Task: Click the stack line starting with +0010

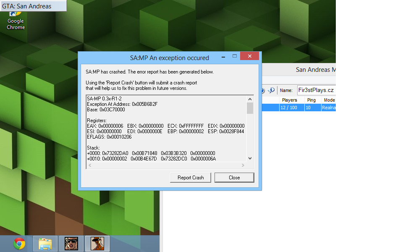Action: tap(152, 159)
